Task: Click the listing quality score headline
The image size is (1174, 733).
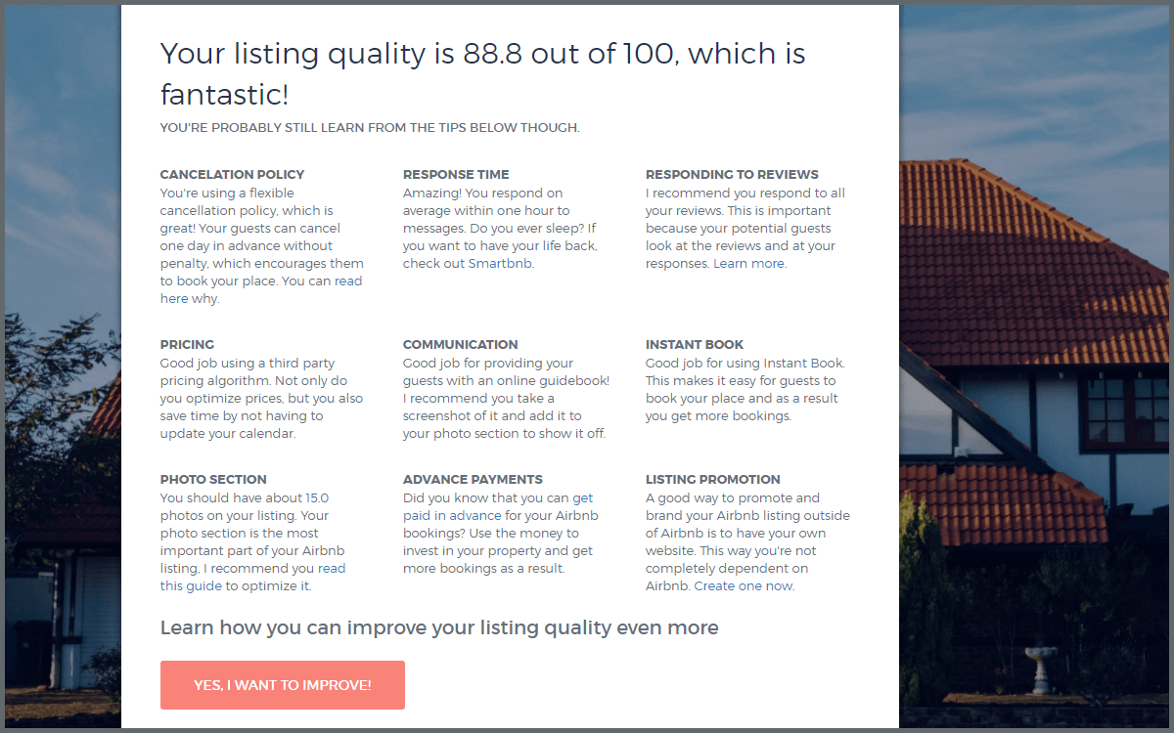Action: (x=482, y=73)
